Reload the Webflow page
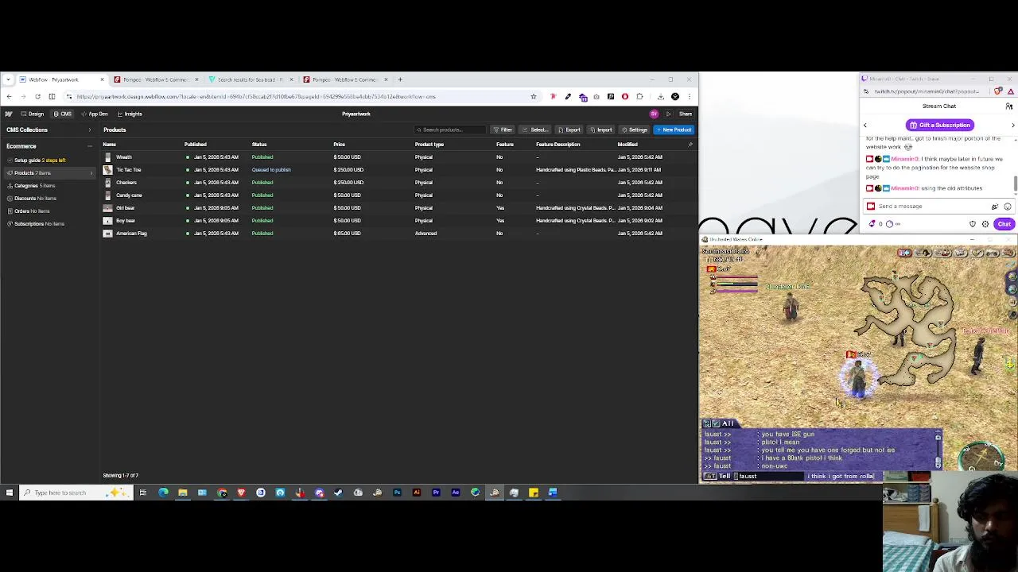This screenshot has height=572, width=1018. pyautogui.click(x=37, y=97)
